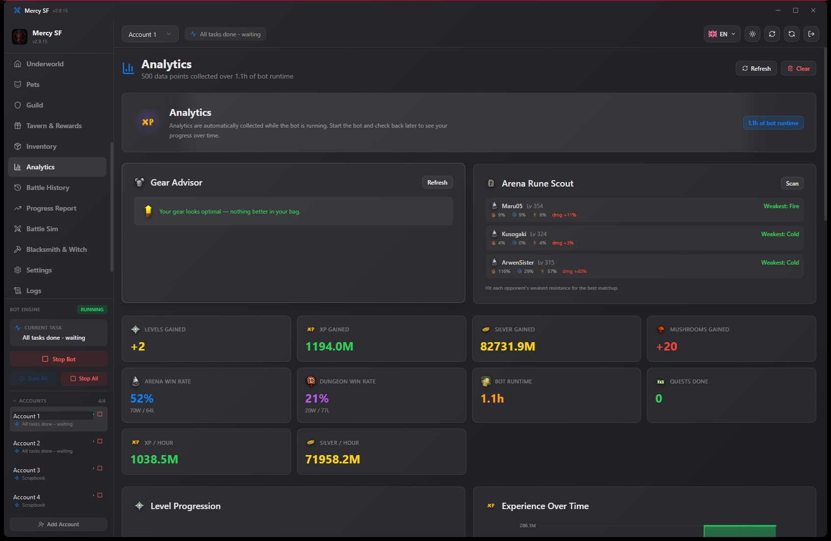Click the Silver / Hour coin icon
The width and height of the screenshot is (831, 541).
(311, 442)
